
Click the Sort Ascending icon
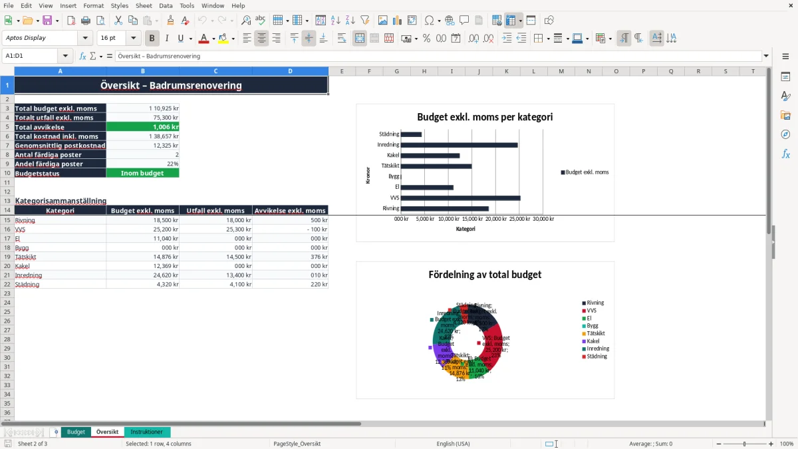336,21
